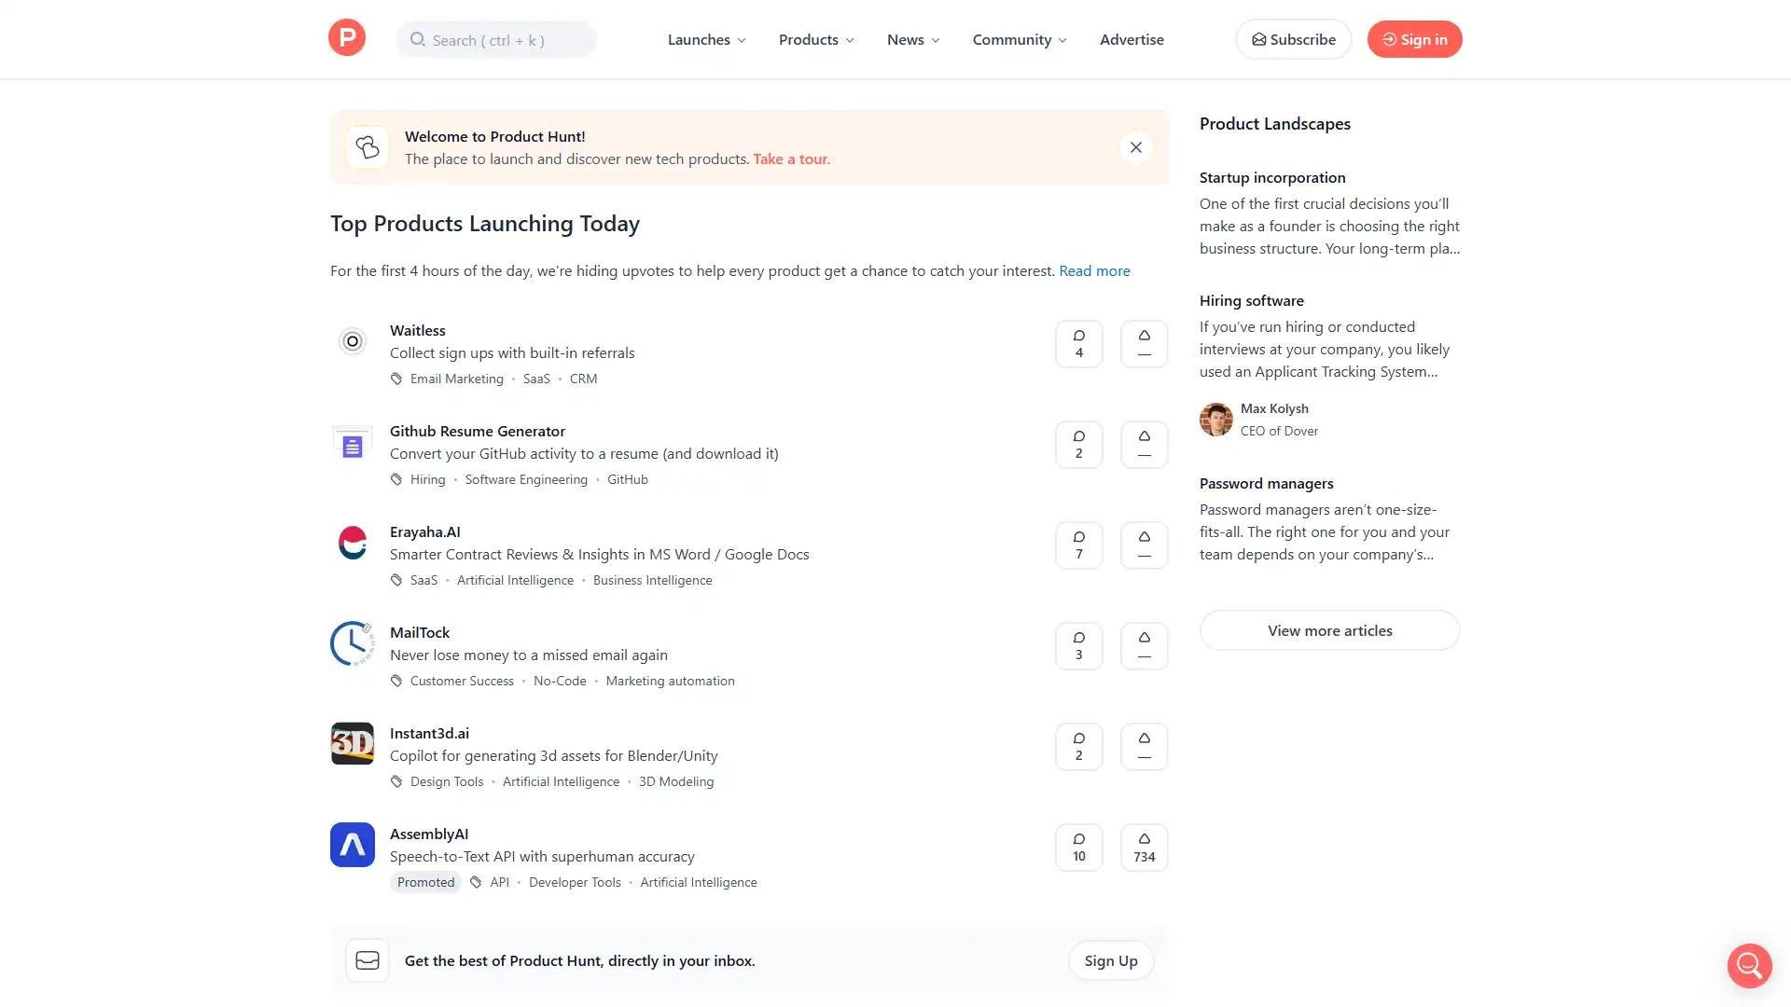This screenshot has width=1791, height=1007.
Task: Click the Subscribe button
Action: coord(1293,39)
